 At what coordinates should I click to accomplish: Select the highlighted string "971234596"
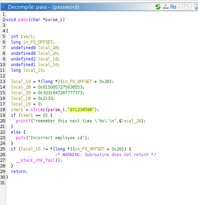click(81, 110)
